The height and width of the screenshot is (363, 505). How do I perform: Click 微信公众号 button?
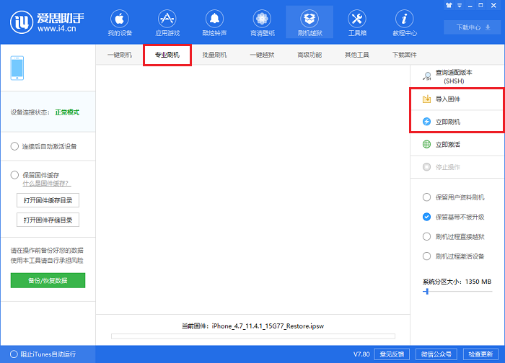pyautogui.click(x=436, y=354)
